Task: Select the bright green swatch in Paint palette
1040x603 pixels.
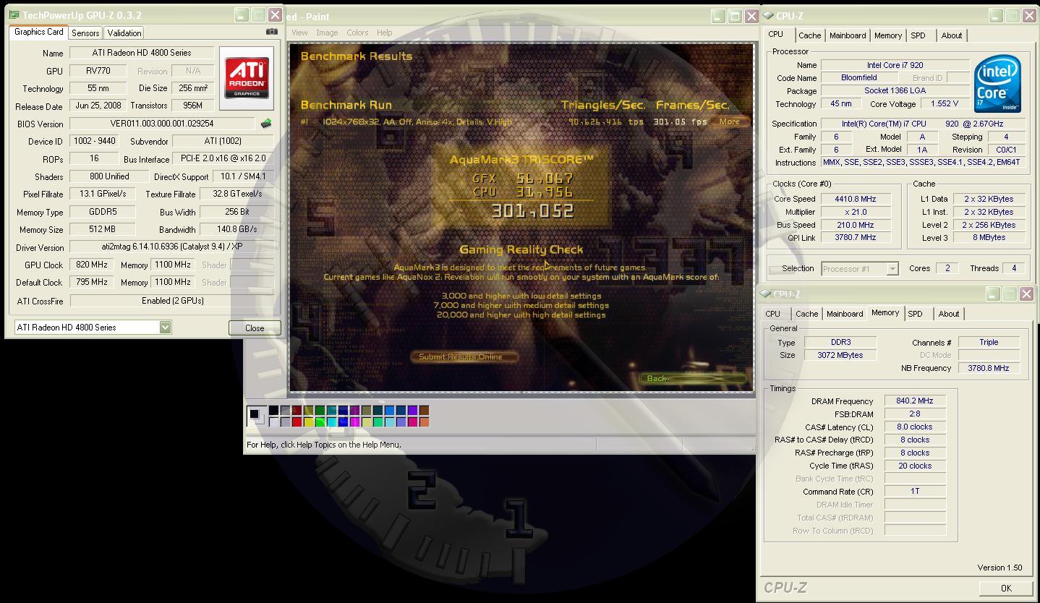Action: tap(320, 422)
